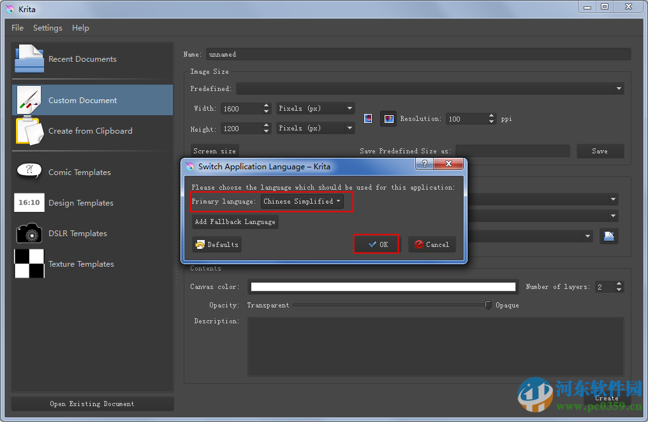Screen dimensions: 648x422
Task: Increase the Number of layers spinner
Action: coord(619,284)
